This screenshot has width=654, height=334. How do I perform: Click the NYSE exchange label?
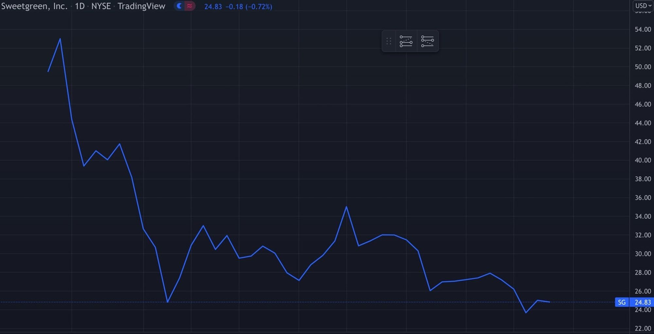click(x=101, y=6)
